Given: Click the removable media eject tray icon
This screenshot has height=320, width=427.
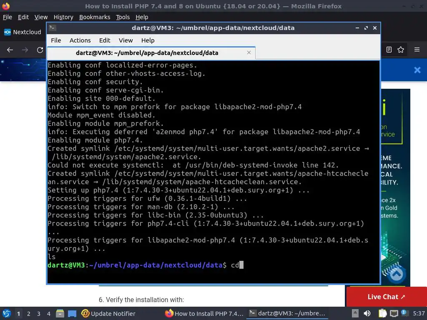Looking at the screenshot, I should click(x=355, y=313).
